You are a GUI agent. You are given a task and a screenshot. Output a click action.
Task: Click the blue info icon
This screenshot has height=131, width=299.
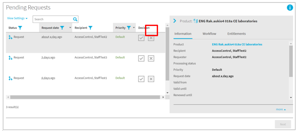coord(290,7)
